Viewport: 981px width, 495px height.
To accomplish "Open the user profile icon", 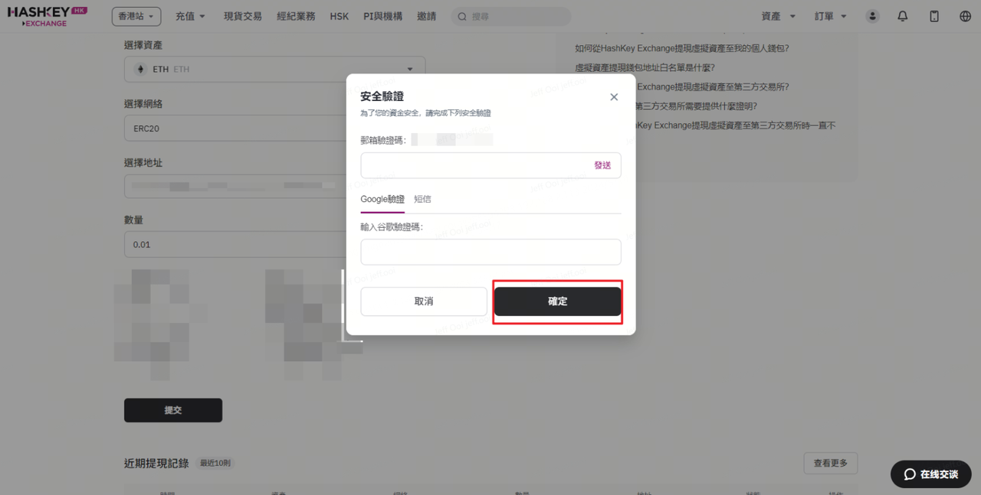I will pos(872,16).
